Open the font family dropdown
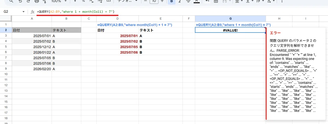328x124 pixels. pyautogui.click(x=128, y=1)
